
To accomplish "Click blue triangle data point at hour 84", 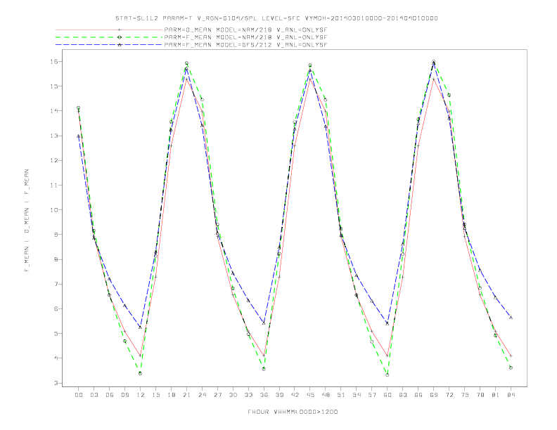I will pos(511,318).
